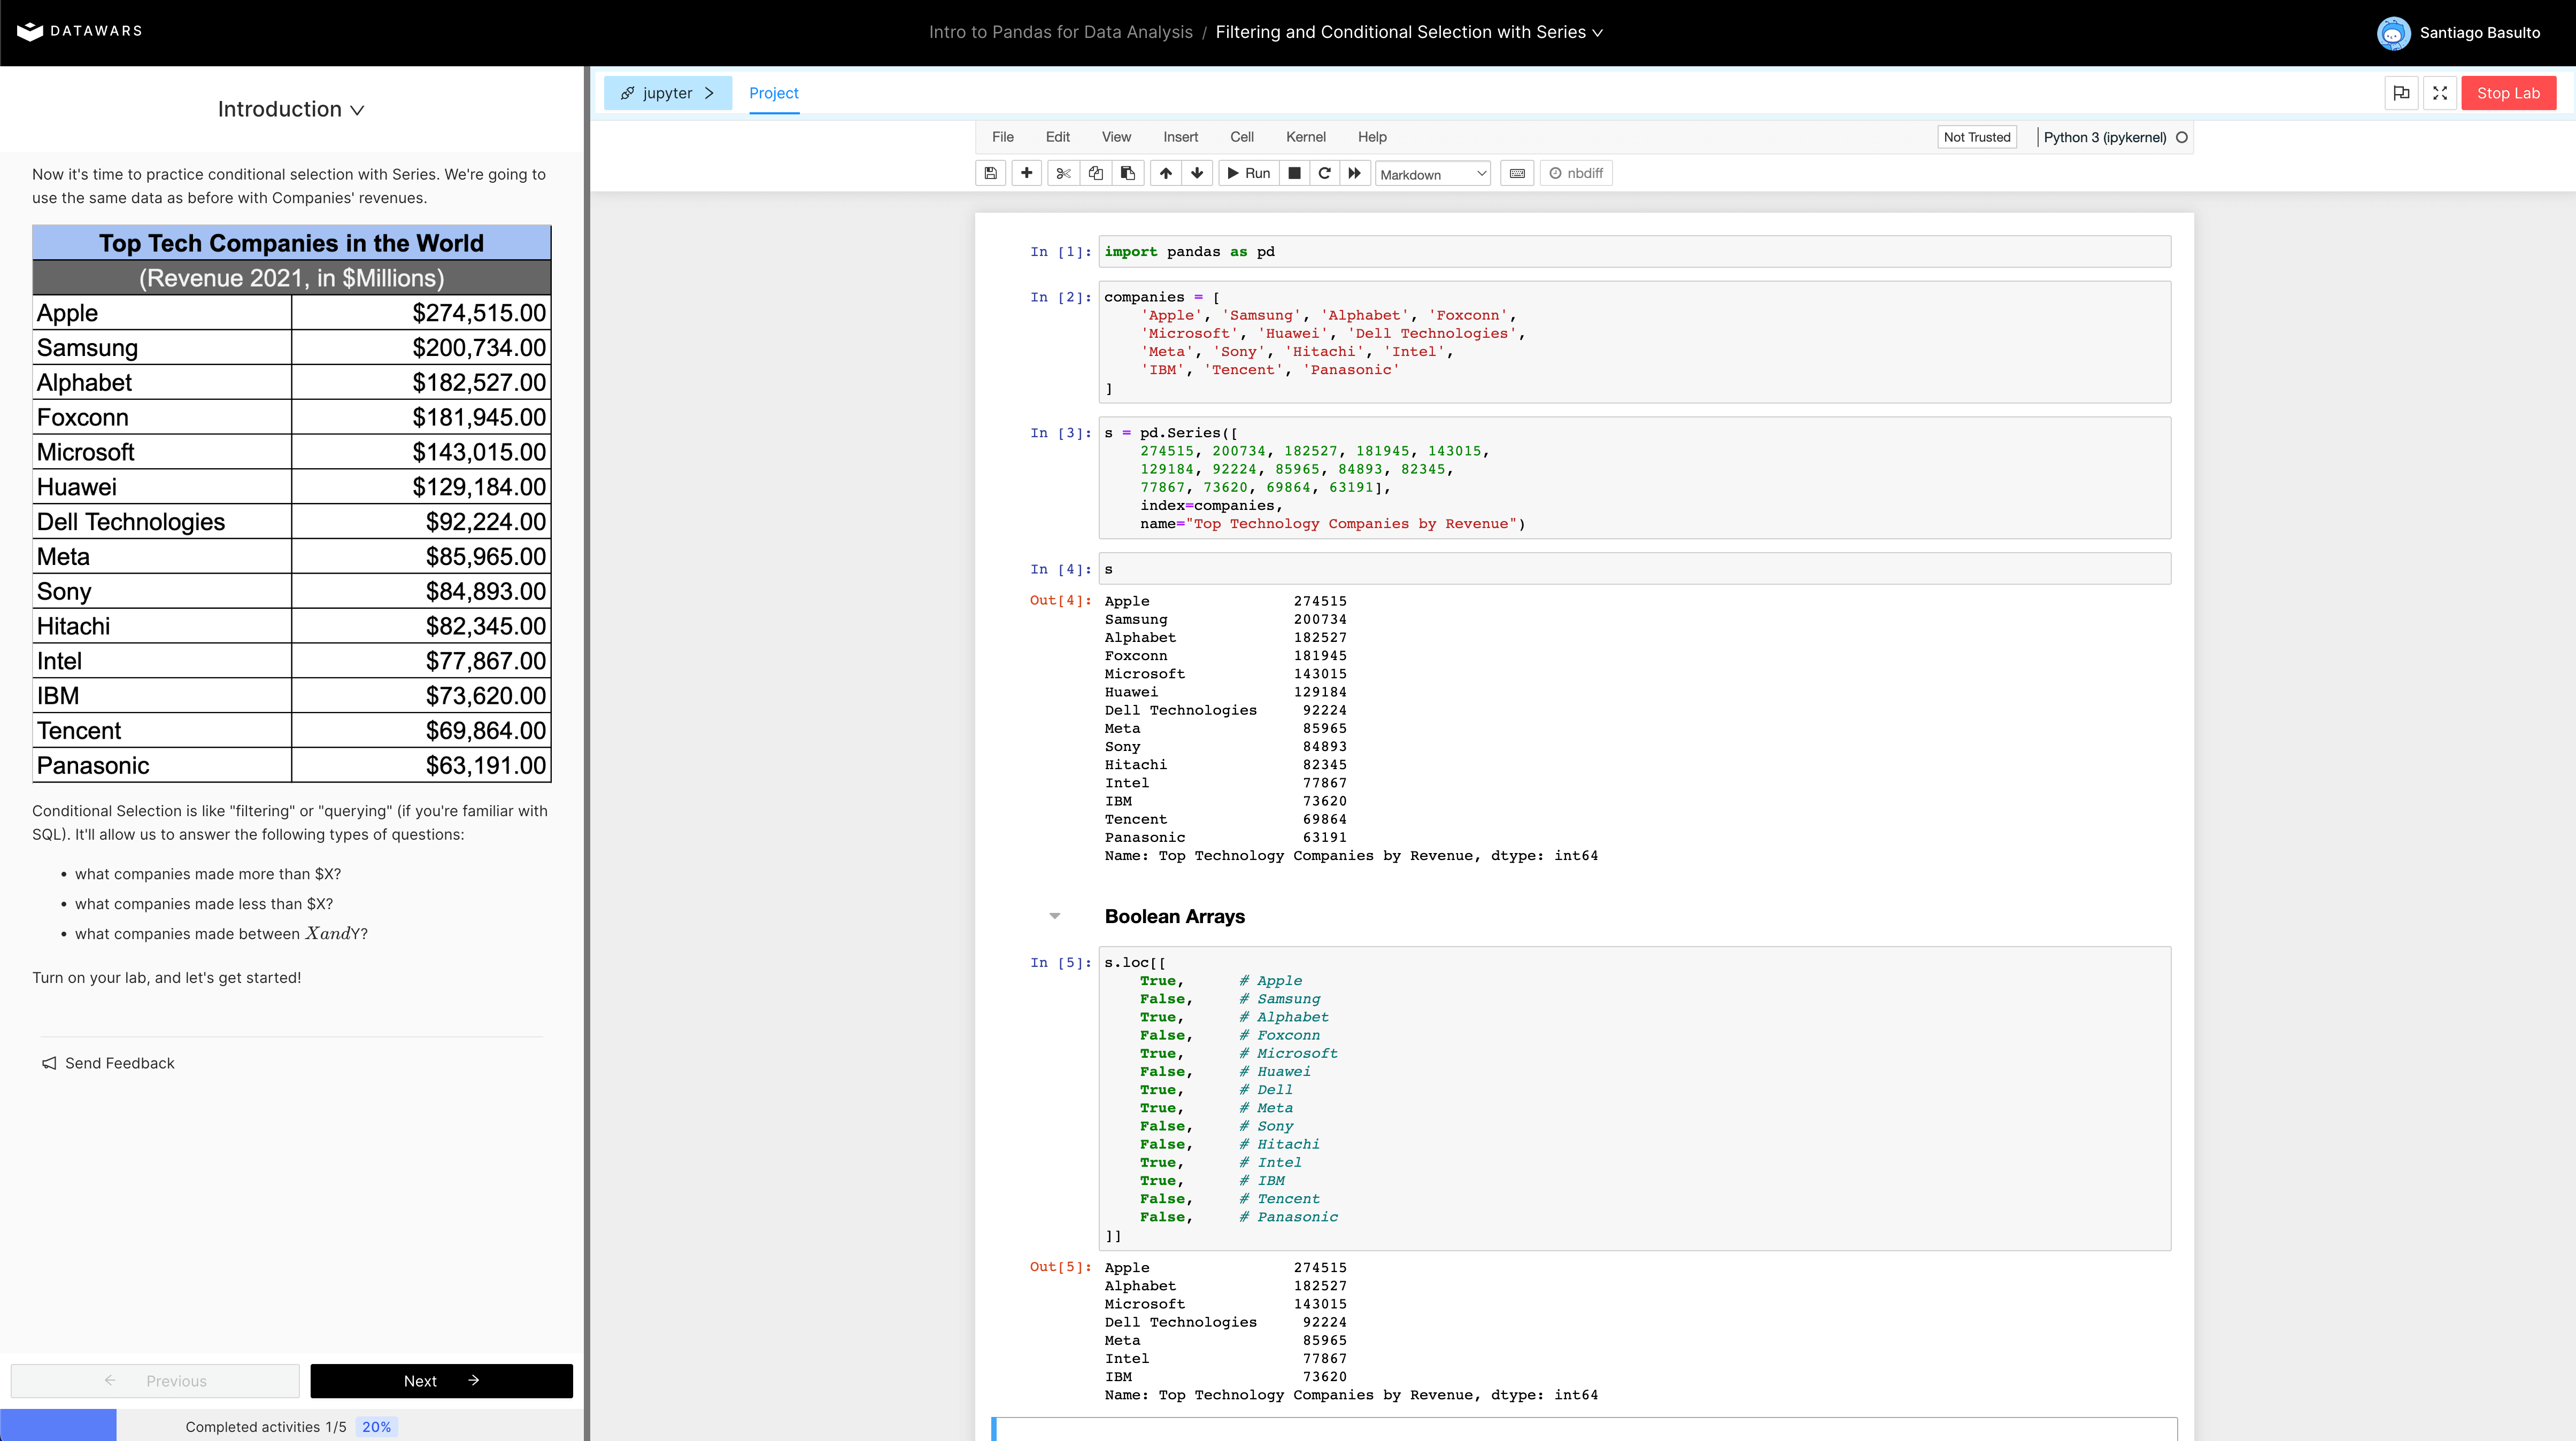2576x1441 pixels.
Task: Save the notebook with the save icon
Action: point(990,173)
